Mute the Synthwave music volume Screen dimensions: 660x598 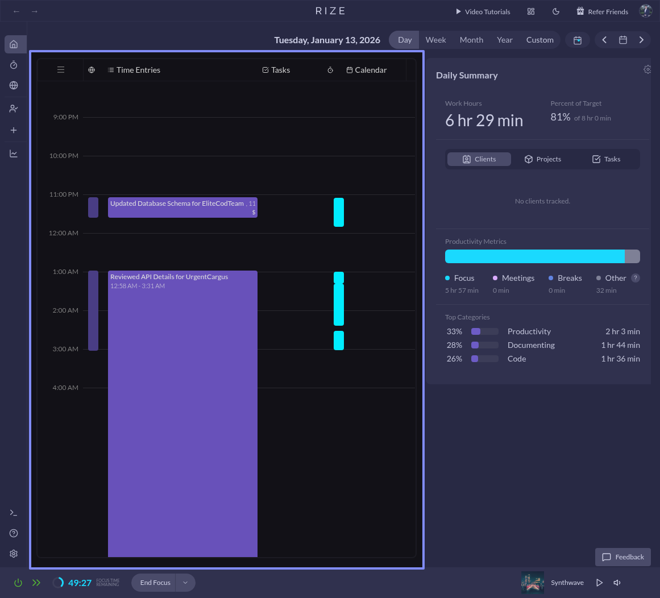(617, 583)
